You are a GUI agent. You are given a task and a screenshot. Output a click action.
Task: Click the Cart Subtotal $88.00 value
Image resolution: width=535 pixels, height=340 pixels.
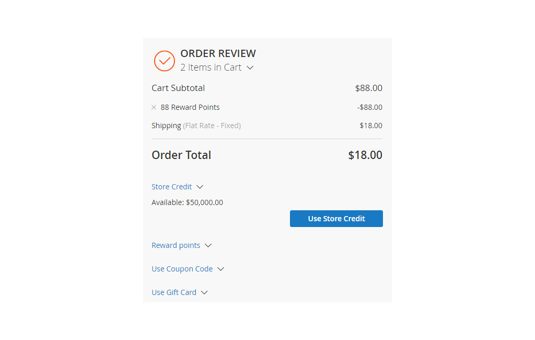click(368, 88)
